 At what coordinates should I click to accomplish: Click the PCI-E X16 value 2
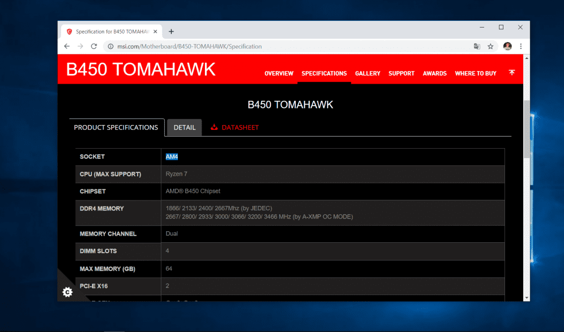pos(167,286)
